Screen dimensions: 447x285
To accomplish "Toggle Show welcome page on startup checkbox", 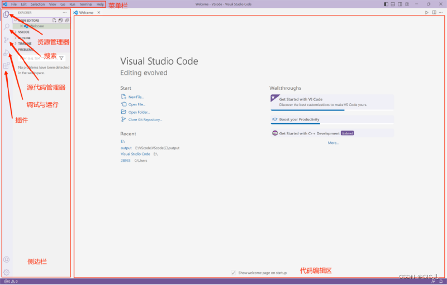I will [234, 273].
